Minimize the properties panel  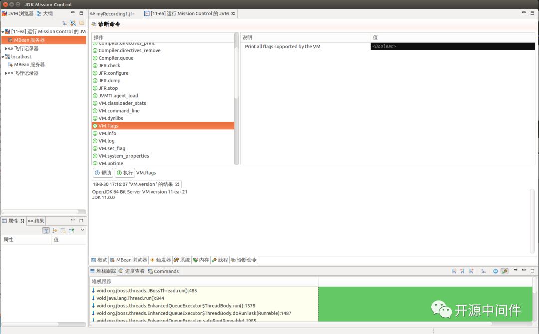[x=73, y=220]
